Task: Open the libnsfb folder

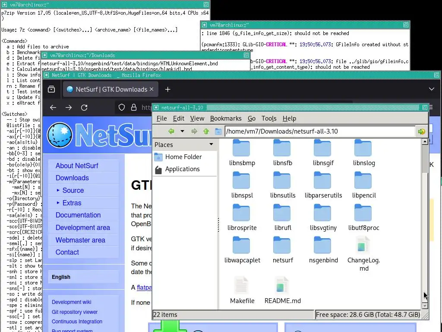Action: tap(282, 153)
